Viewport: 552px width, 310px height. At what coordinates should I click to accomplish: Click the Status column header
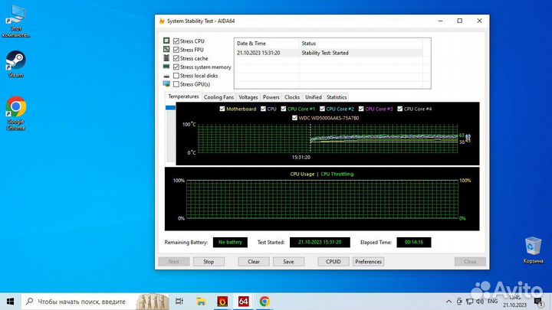360,43
